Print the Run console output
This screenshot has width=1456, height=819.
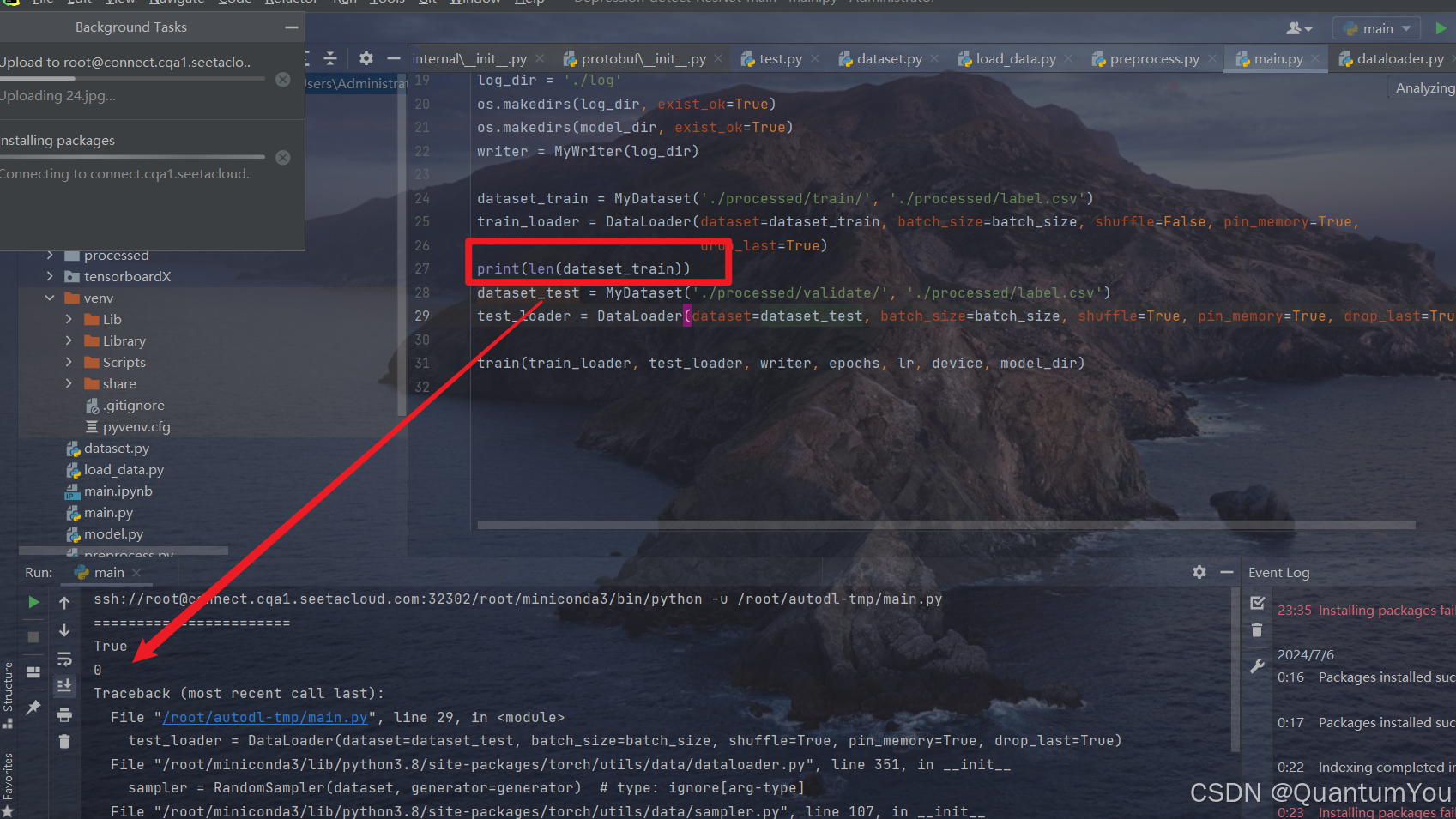pyautogui.click(x=64, y=714)
